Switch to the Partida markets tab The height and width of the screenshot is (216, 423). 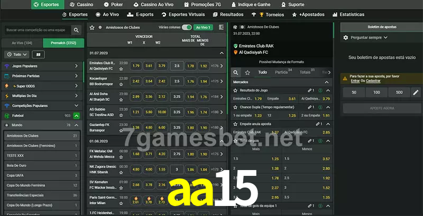pyautogui.click(x=283, y=72)
